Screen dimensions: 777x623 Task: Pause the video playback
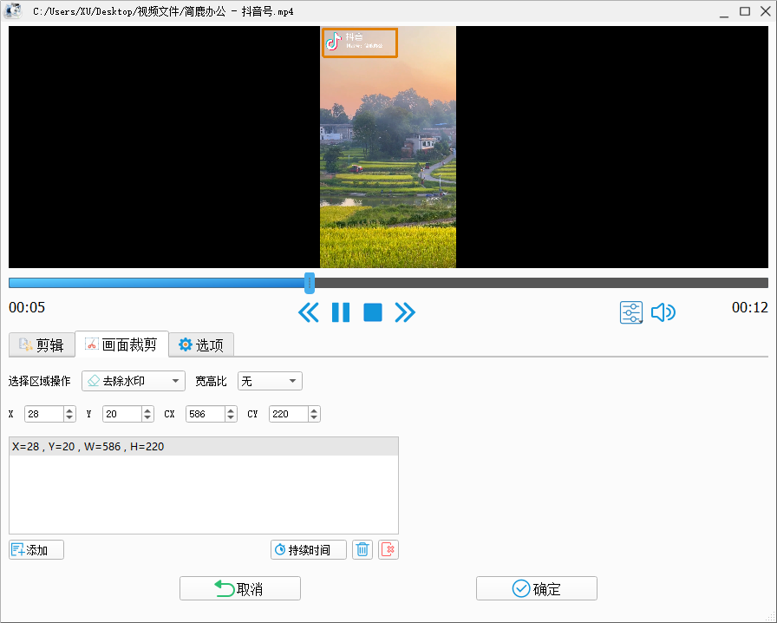341,312
